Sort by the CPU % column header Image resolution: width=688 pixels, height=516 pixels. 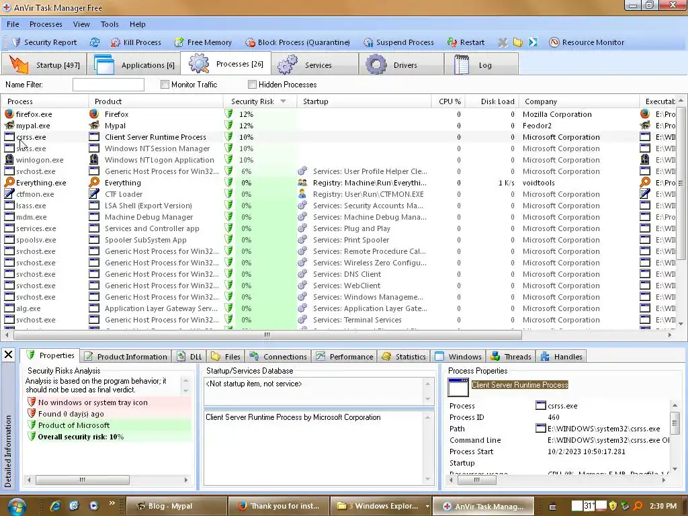[x=448, y=101]
